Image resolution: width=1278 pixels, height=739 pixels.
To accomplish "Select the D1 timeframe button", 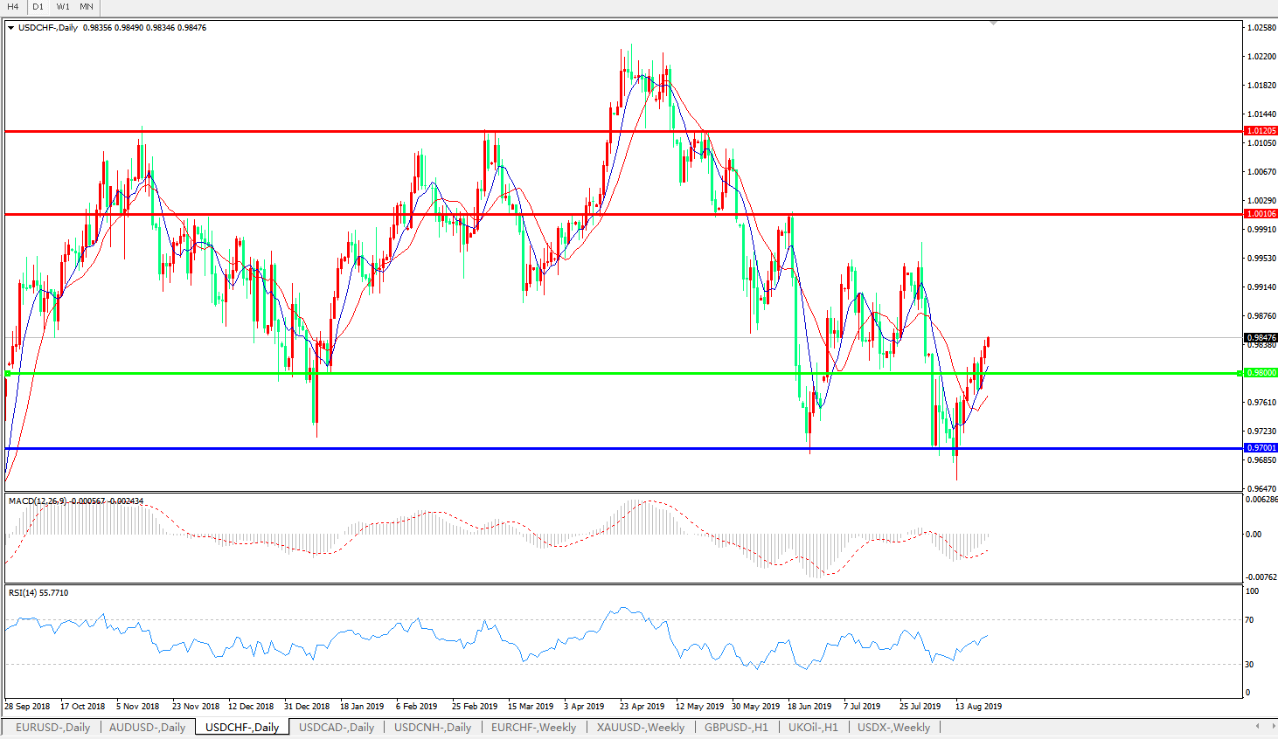I will point(38,7).
